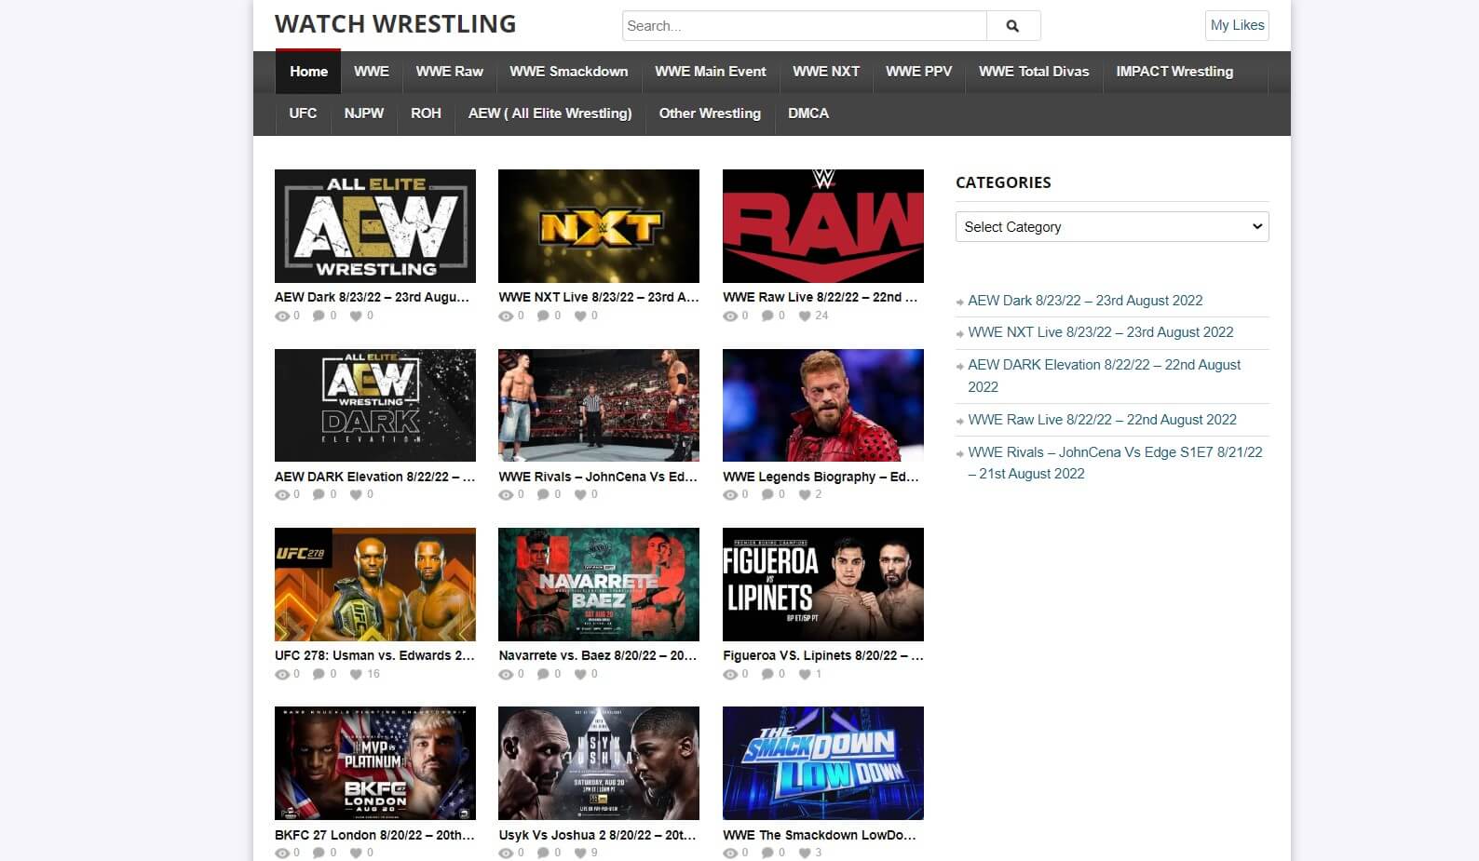Open the red RAW logo thumbnail
This screenshot has width=1479, height=861.
(823, 226)
